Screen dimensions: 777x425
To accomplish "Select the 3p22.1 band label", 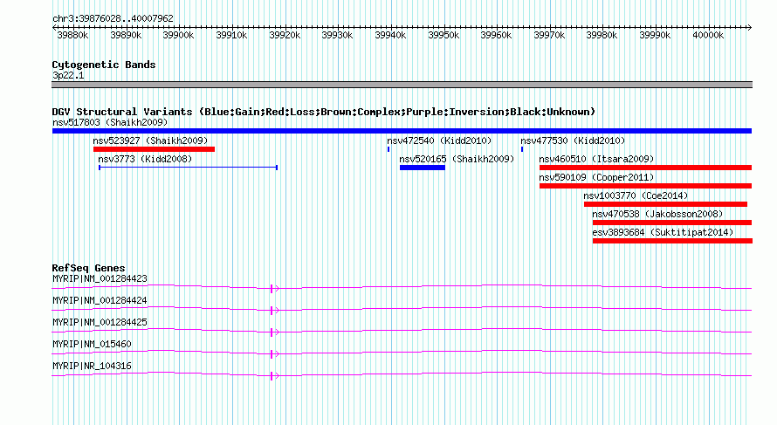I will tap(68, 75).
